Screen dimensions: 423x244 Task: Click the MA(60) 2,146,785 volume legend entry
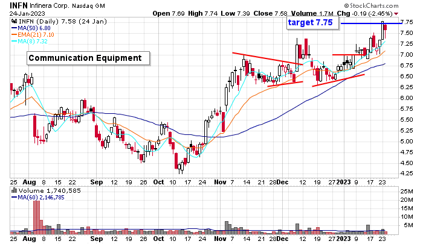[37, 198]
